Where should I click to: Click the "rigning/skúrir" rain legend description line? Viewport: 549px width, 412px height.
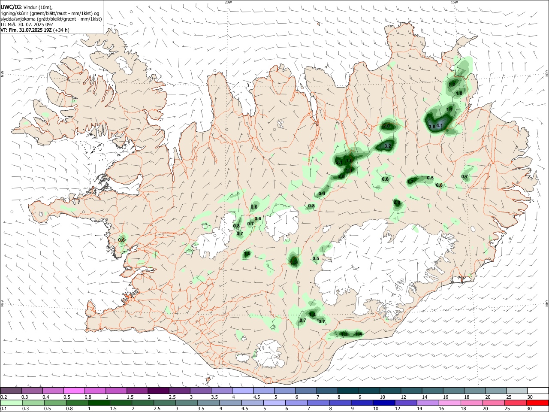(49, 13)
